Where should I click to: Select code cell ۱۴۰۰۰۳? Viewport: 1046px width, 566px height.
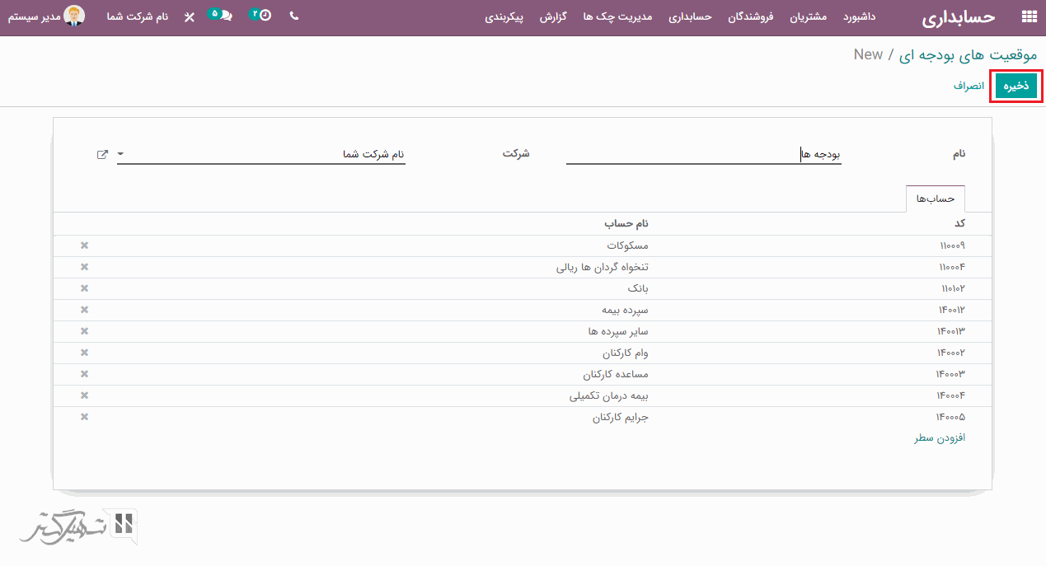pyautogui.click(x=950, y=374)
